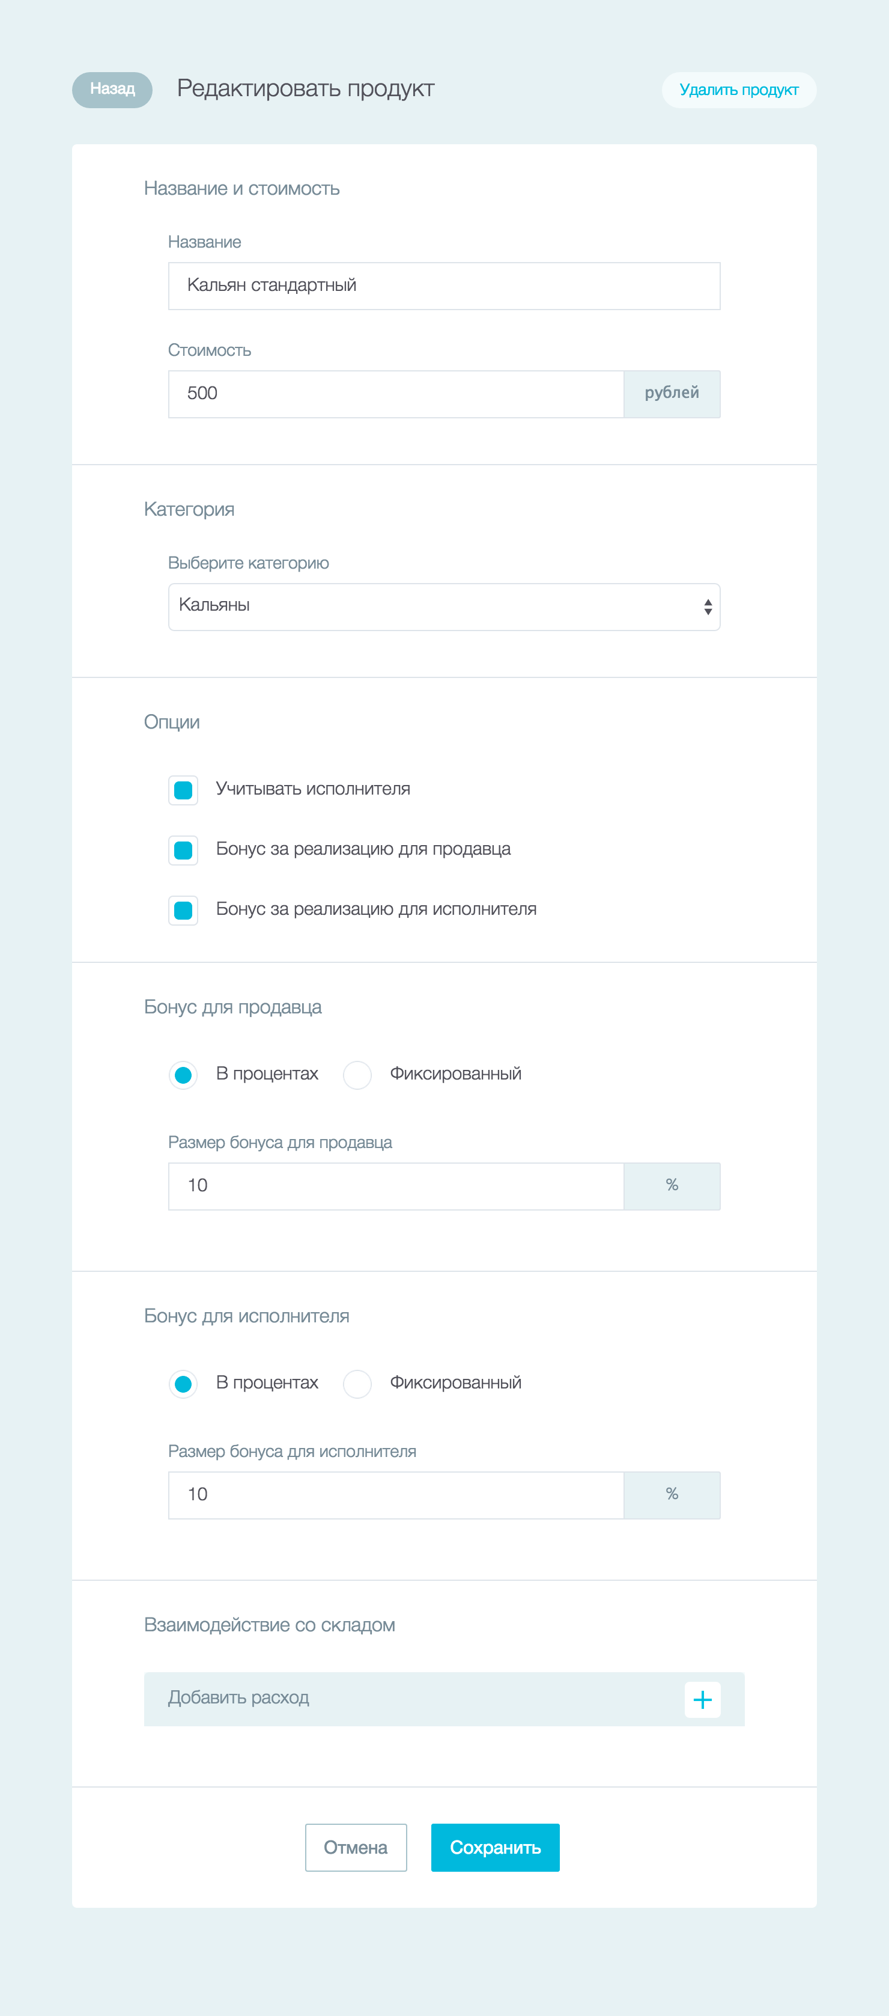Click the 'Назад' back button
The image size is (889, 2016).
click(112, 89)
